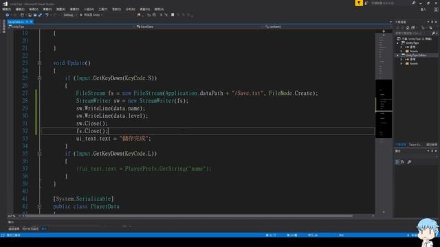The image size is (440, 247).
Task: Switch to the 方案總管 bottom tab
Action: pyautogui.click(x=401, y=145)
